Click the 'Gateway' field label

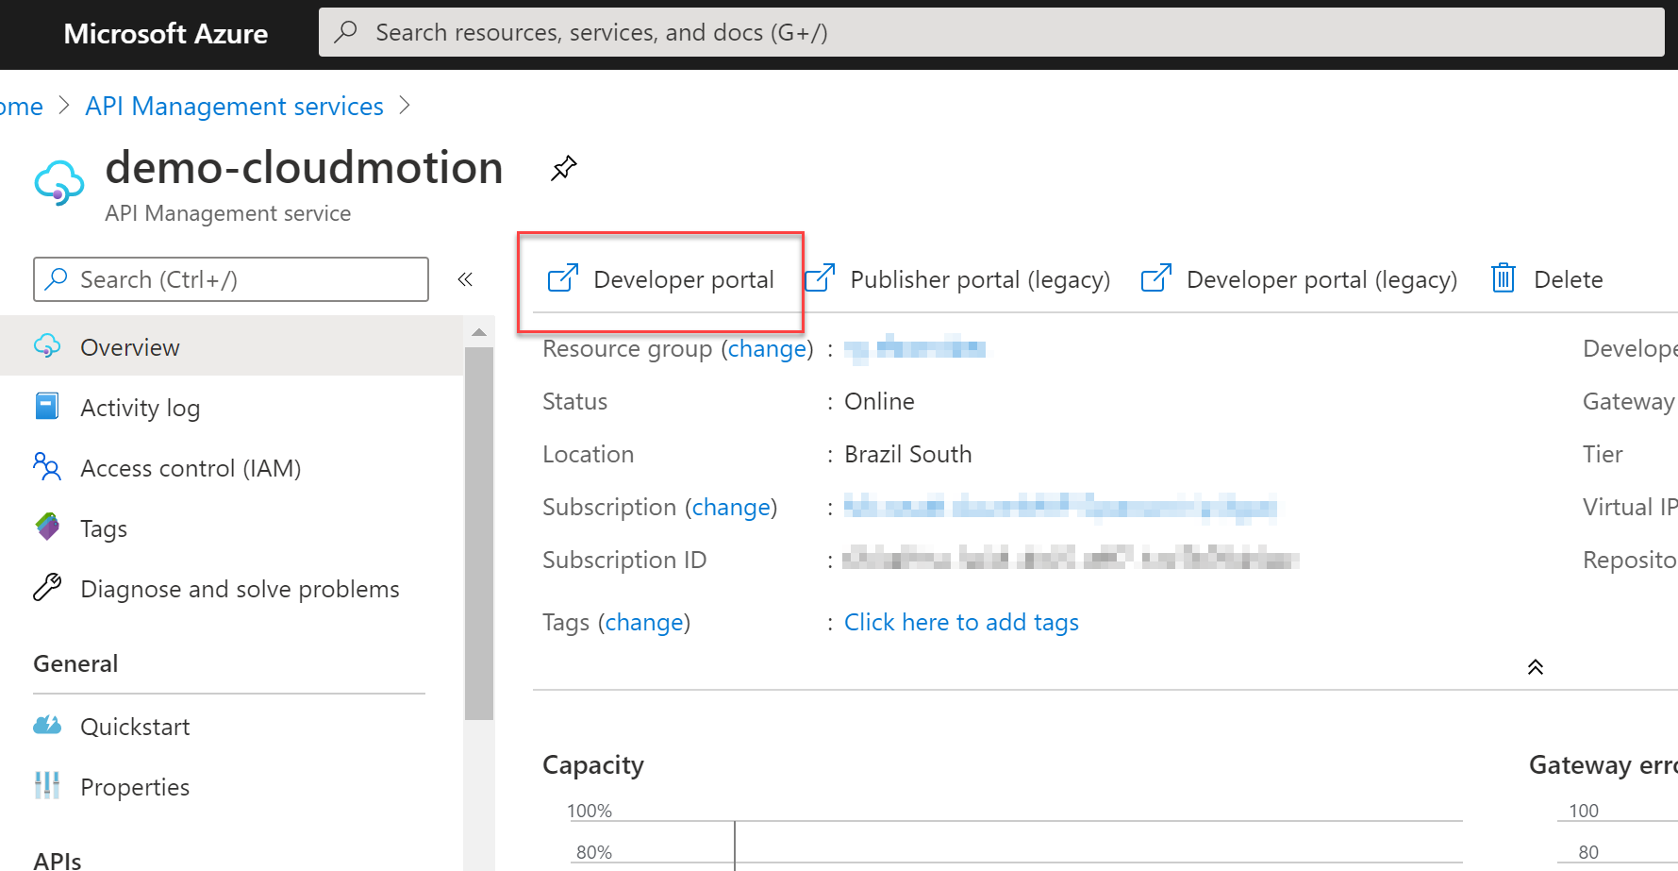[x=1629, y=401]
